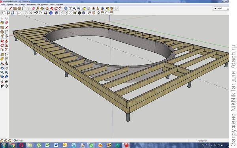Screen dimensions: 237x148
Task: Activate Orbit in the top toolbar
Action: (x=66, y=8)
